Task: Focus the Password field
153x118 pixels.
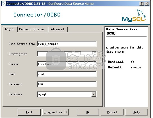Action: (x=67, y=84)
